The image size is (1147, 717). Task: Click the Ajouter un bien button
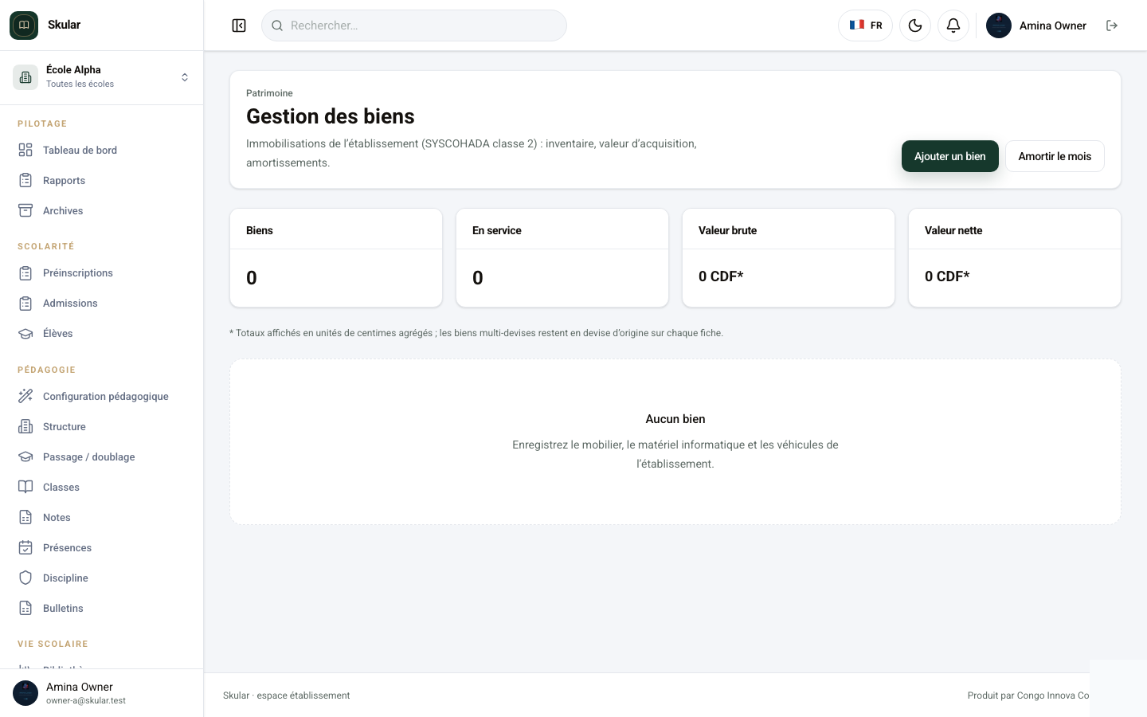[950, 156]
